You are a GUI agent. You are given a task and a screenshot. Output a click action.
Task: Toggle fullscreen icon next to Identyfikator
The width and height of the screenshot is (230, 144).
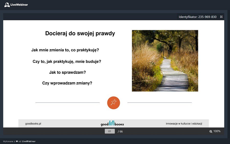pos(221,17)
